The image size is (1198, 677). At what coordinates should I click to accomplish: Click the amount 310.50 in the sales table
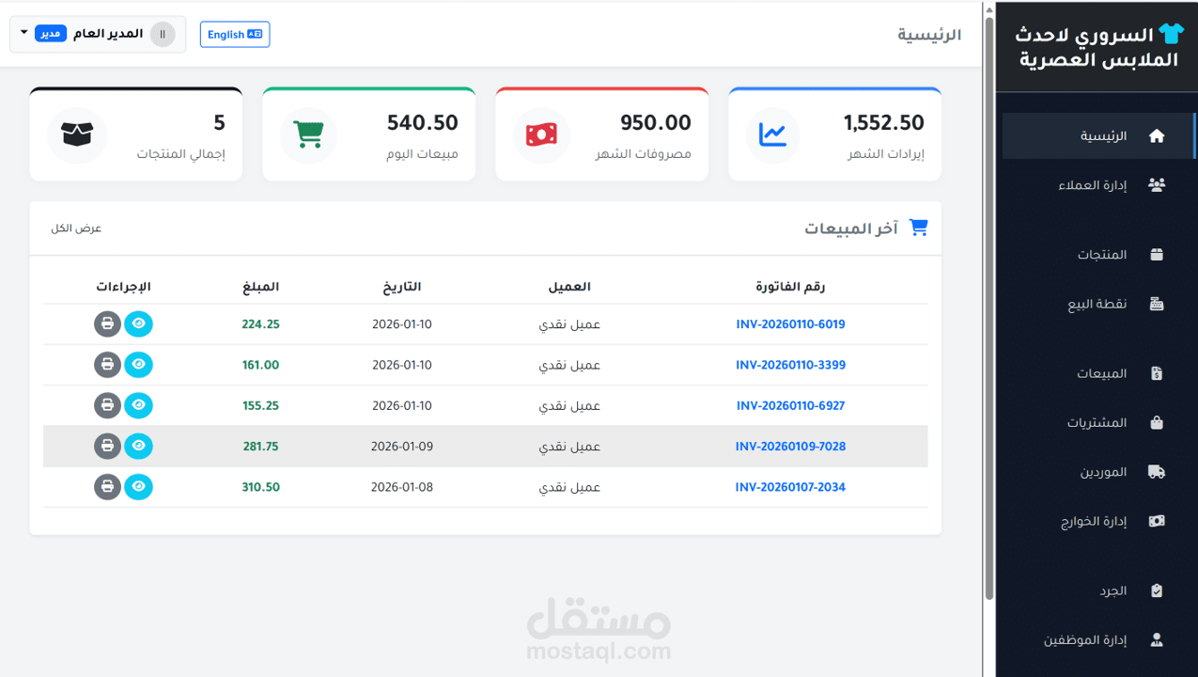coord(261,487)
